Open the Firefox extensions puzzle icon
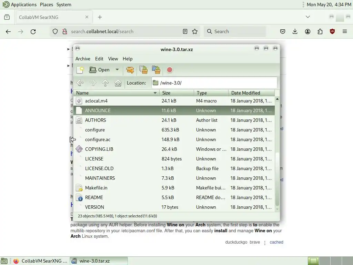This screenshot has height=265, width=353. point(320,31)
